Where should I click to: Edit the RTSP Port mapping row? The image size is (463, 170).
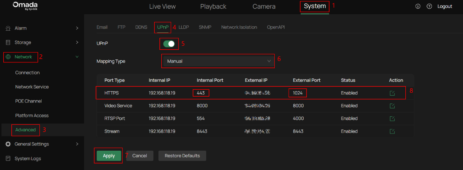click(392, 119)
